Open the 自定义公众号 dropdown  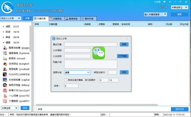click(x=11, y=19)
